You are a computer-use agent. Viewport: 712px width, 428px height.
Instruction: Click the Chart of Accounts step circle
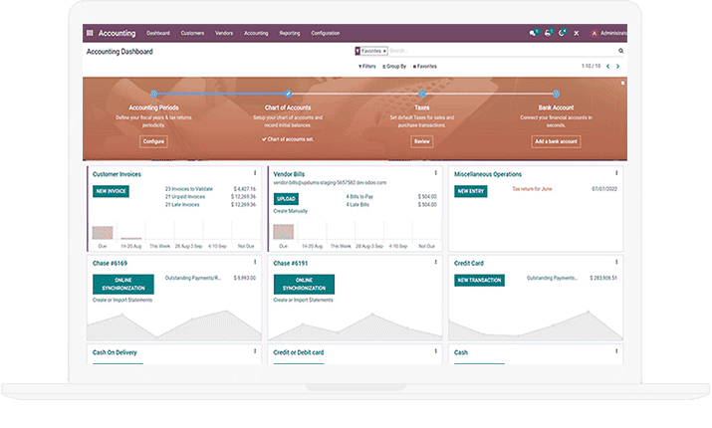tap(288, 94)
